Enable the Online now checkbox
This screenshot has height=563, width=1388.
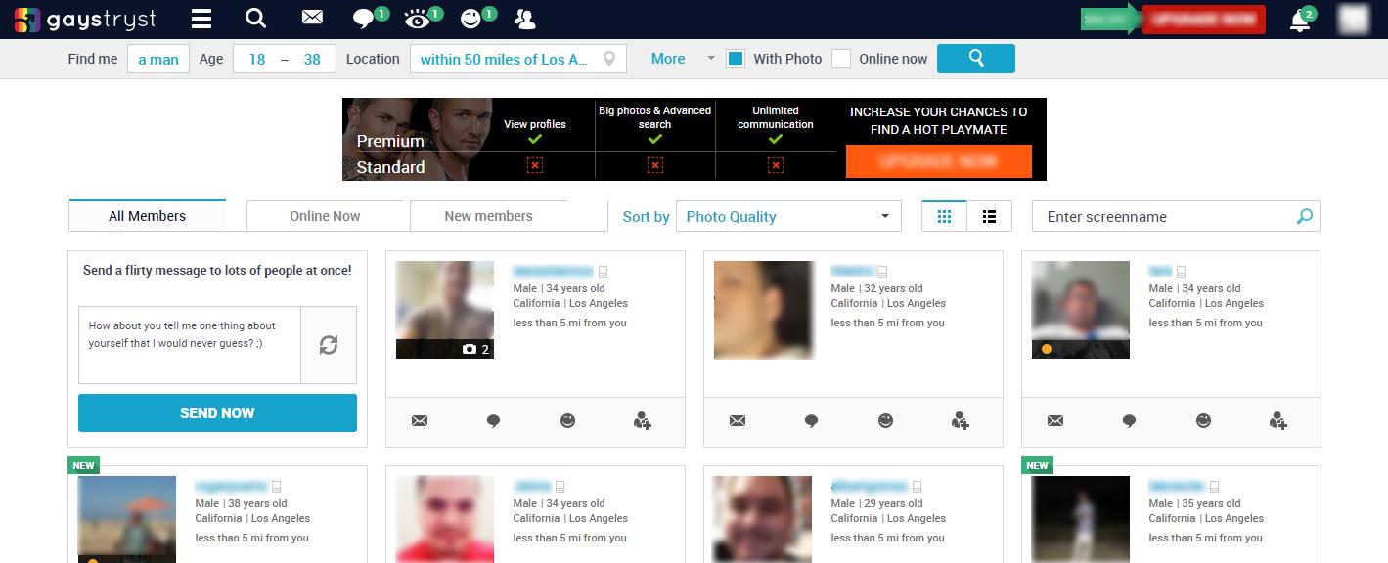coord(841,59)
